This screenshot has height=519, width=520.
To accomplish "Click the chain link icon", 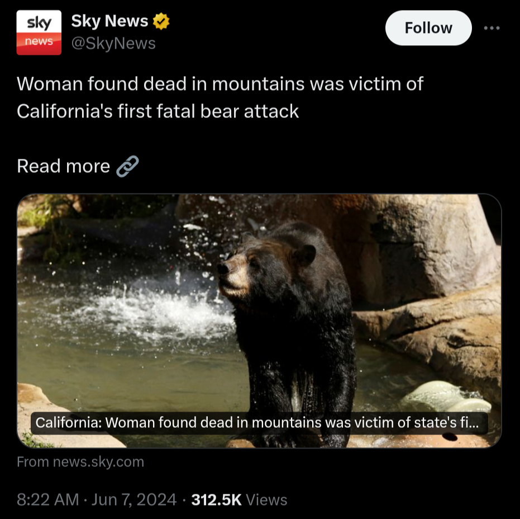I will click(127, 166).
